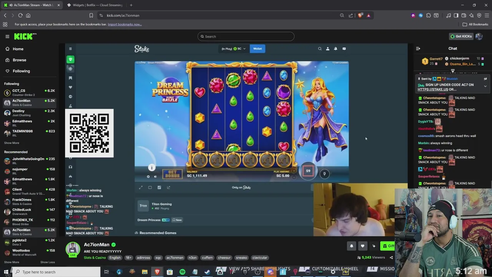Click the English language tag
Screen dimensions: 492x277
pyautogui.click(x=115, y=258)
